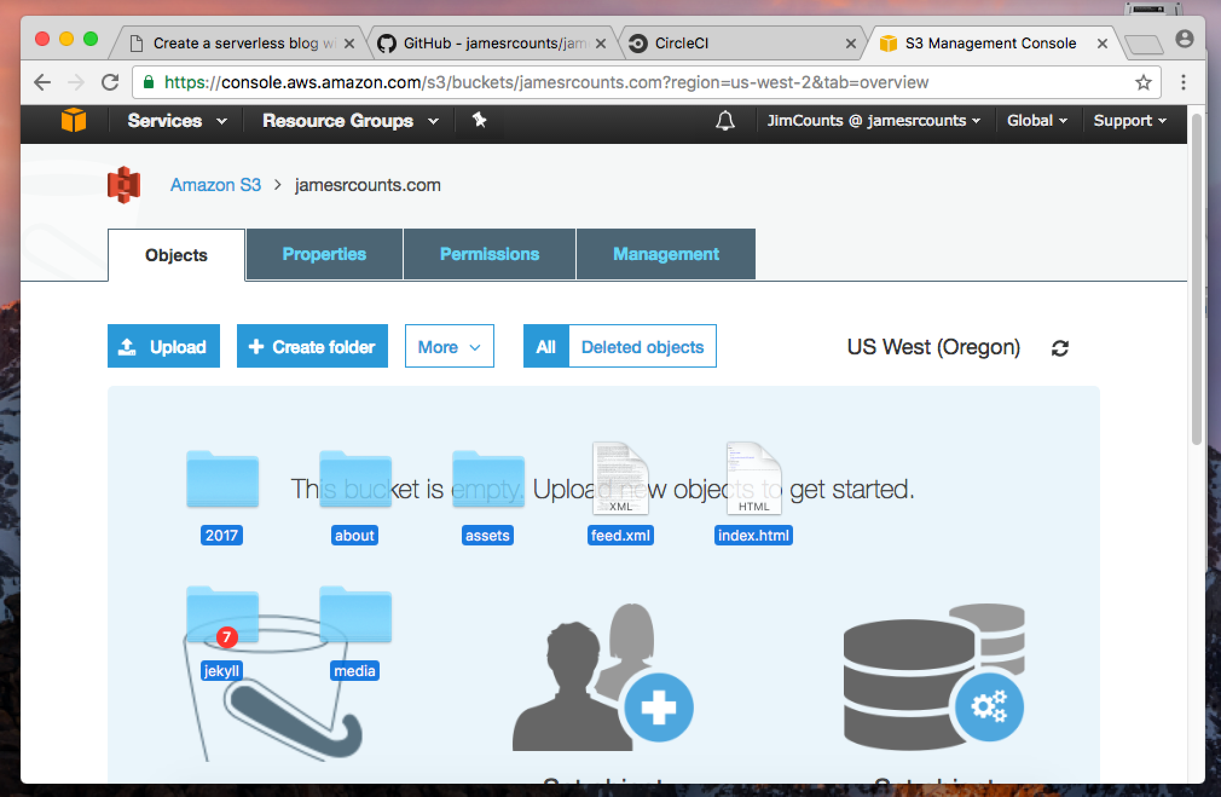Show All objects toggle
This screenshot has height=797, width=1221.
tap(546, 346)
